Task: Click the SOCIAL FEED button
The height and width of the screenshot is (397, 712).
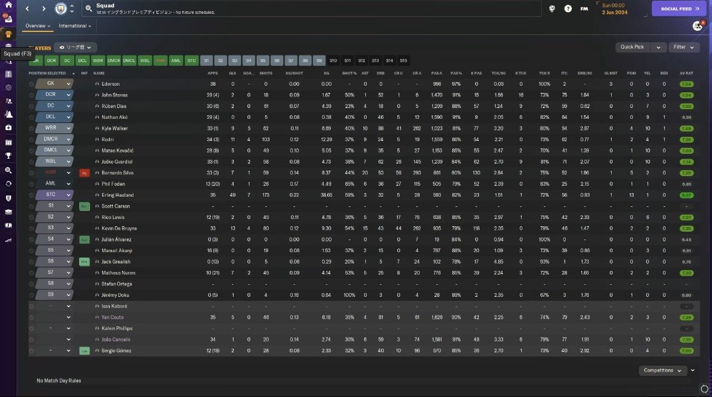Action: click(x=679, y=8)
